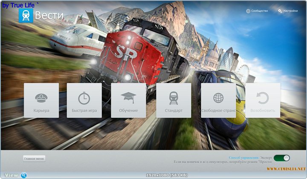This screenshot has height=179, width=307.
Task: Click the magnifier icon next to View
Action: pos(24,175)
